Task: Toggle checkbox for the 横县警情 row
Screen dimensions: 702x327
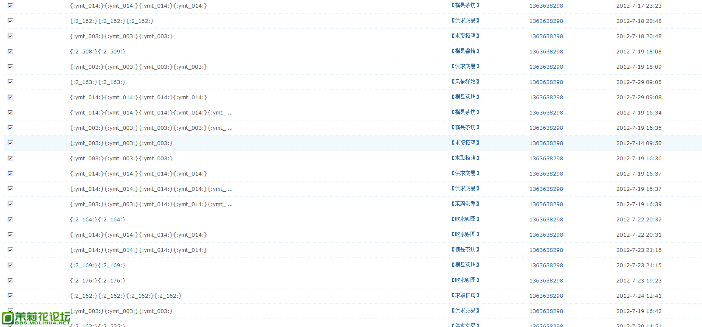Action: click(x=10, y=51)
